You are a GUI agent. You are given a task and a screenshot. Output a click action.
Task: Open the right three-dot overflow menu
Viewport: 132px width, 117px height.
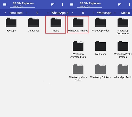(129, 5)
